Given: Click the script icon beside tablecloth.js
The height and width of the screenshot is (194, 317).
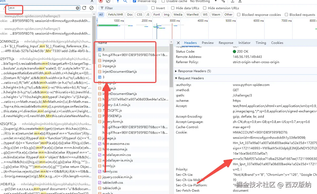Looking at the screenshot, I should (x=100, y=188).
